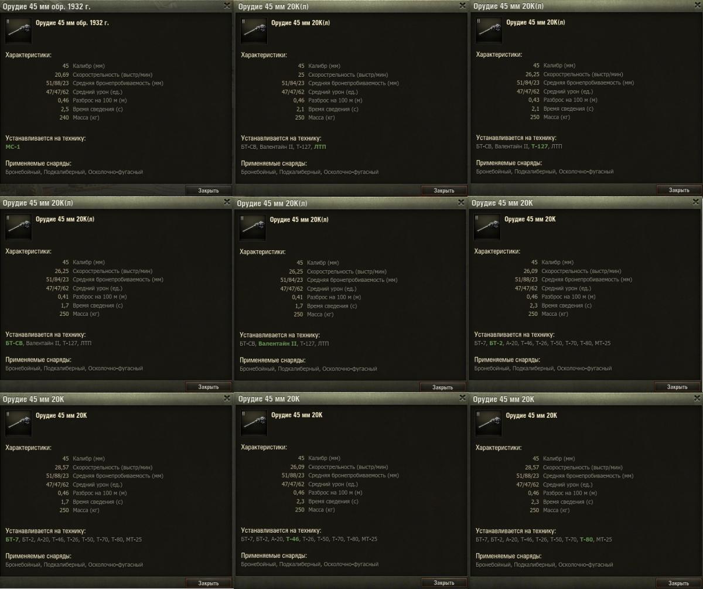Close via X the window with Т-127 highlighted
Screen dimensions: 703x589
tap(697, 5)
